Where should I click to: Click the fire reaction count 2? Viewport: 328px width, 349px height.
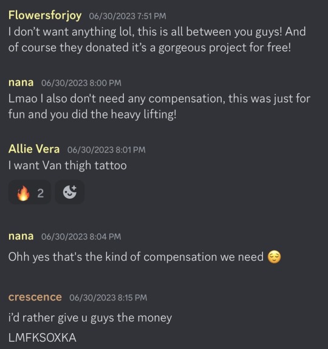pyautogui.click(x=40, y=193)
